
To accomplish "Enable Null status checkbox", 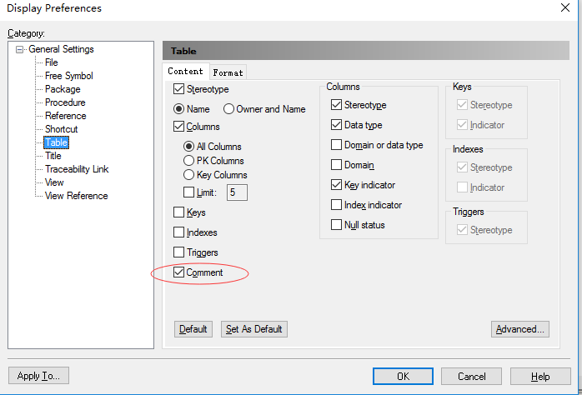I will point(336,225).
